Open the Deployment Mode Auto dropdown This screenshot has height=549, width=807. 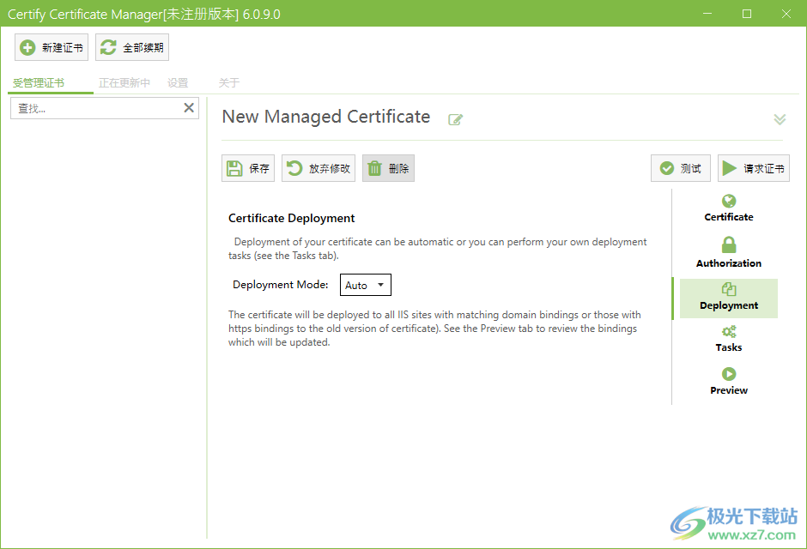pyautogui.click(x=366, y=285)
